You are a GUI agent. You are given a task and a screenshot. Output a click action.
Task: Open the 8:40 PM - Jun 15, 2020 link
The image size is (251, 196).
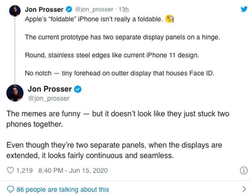73,171
